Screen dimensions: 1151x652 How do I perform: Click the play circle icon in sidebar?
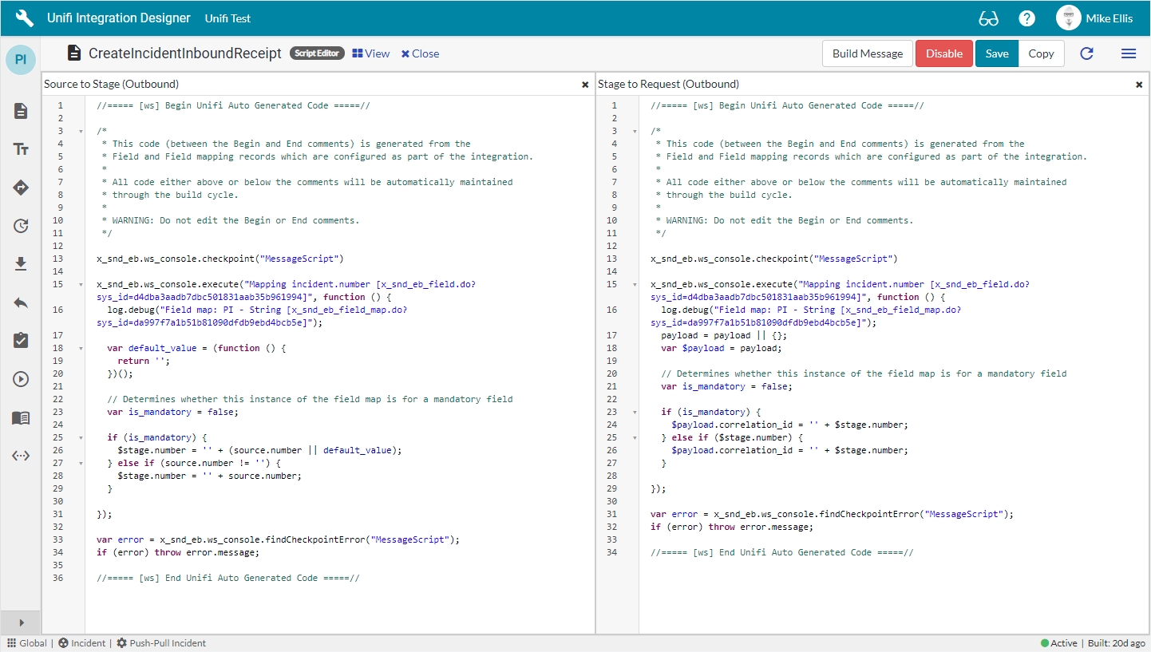22,379
